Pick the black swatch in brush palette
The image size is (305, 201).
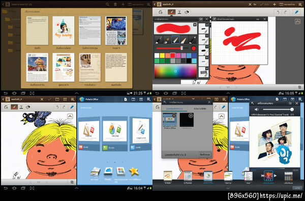tap(189, 61)
